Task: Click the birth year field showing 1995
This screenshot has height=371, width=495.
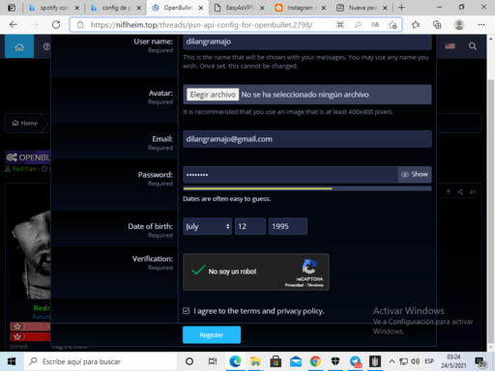Action: [288, 226]
